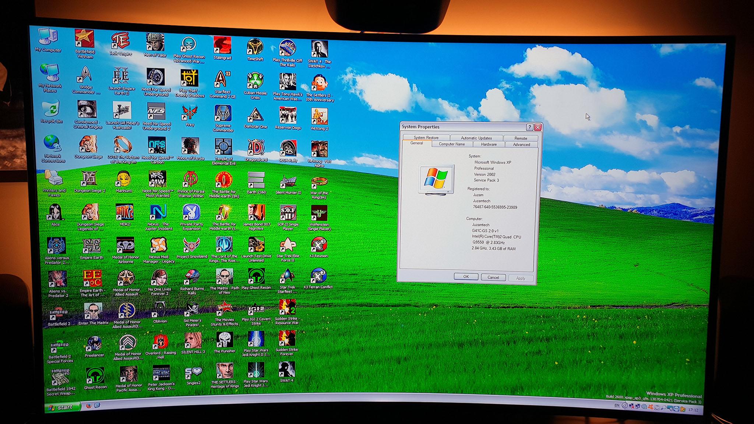Open the Automatic Updates tab
This screenshot has width=754, height=424.
click(476, 138)
